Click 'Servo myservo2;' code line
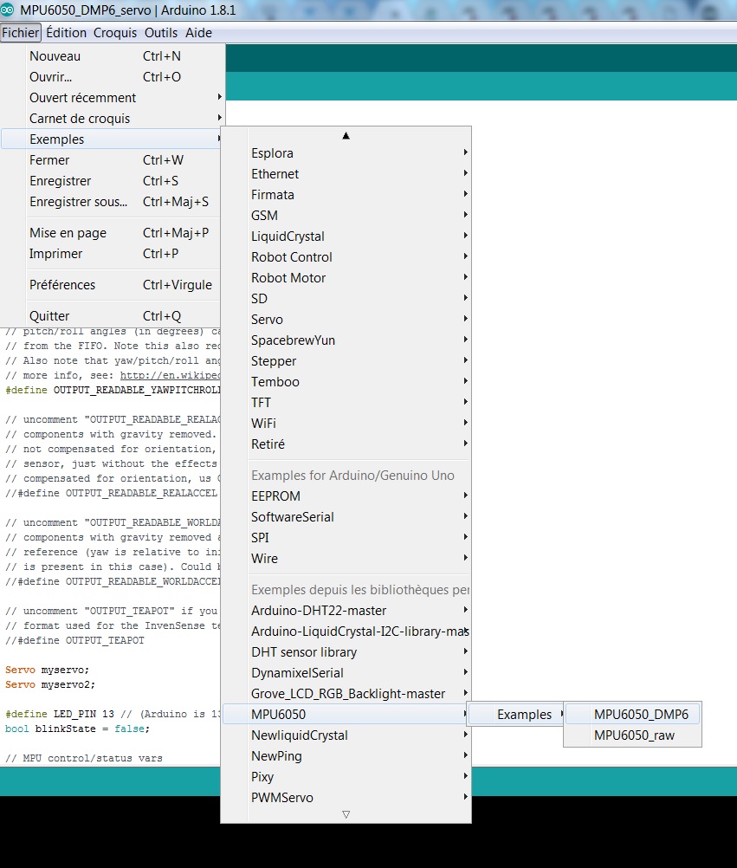The image size is (737, 868). click(50, 684)
